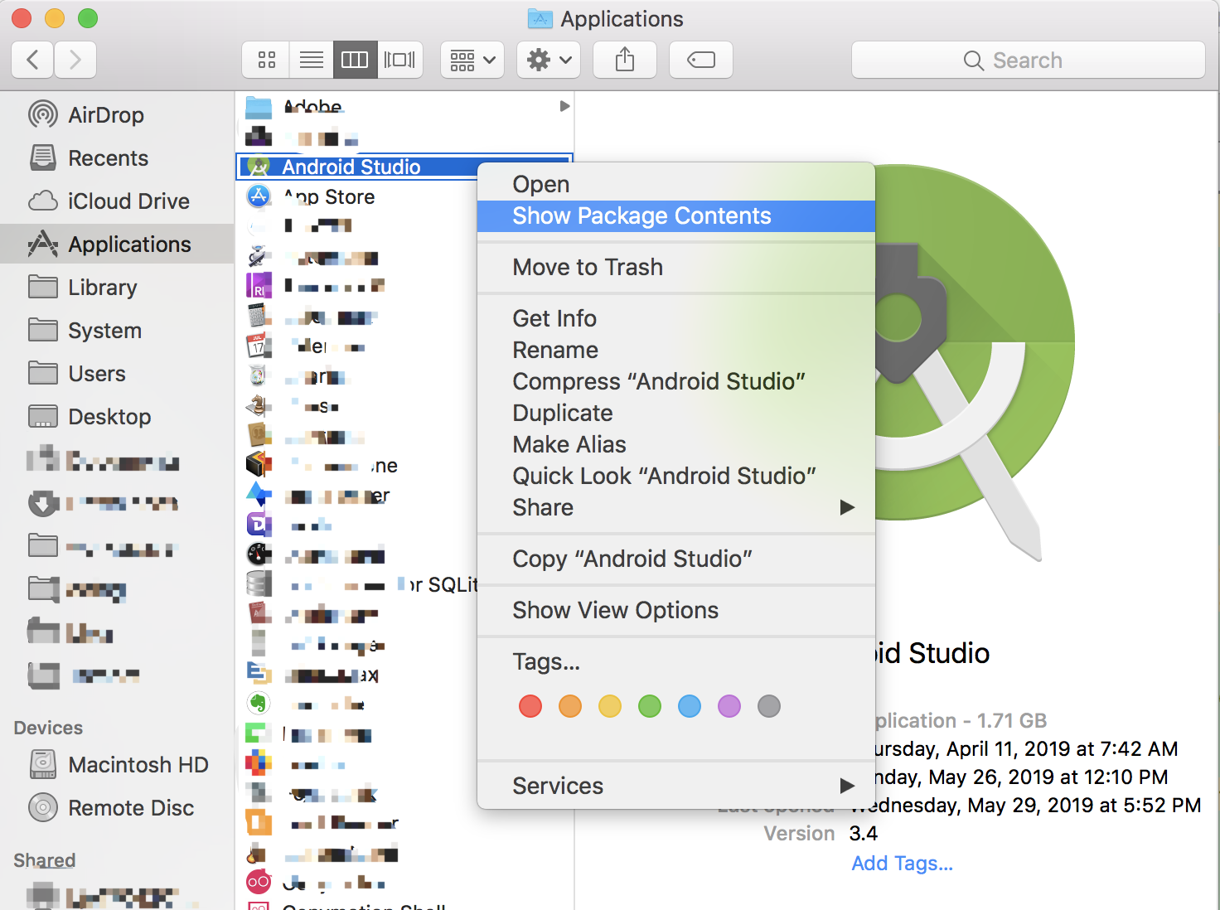Choose Make Alias
This screenshot has width=1220, height=910.
click(676, 444)
